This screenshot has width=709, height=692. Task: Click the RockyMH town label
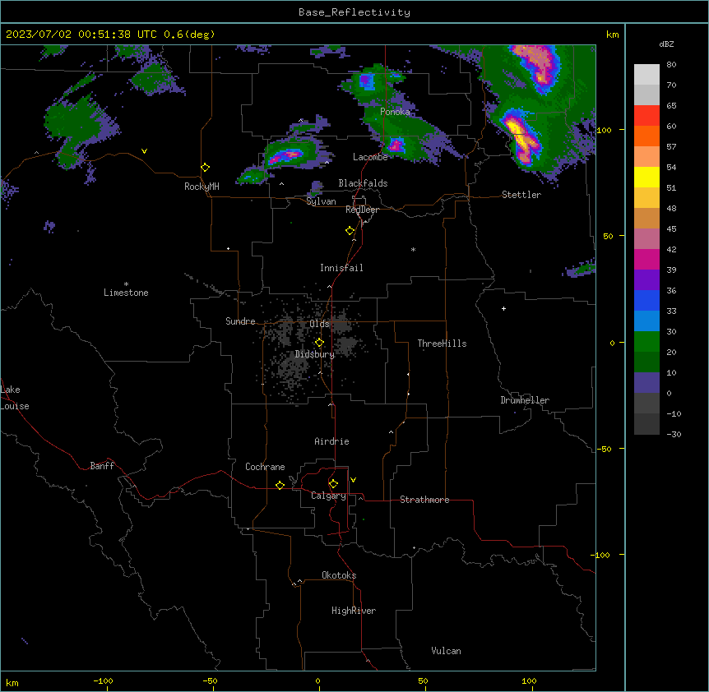(202, 187)
